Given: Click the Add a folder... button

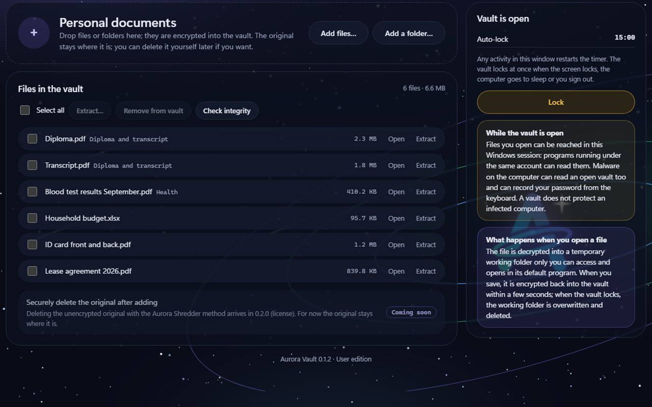Looking at the screenshot, I should pyautogui.click(x=409, y=33).
